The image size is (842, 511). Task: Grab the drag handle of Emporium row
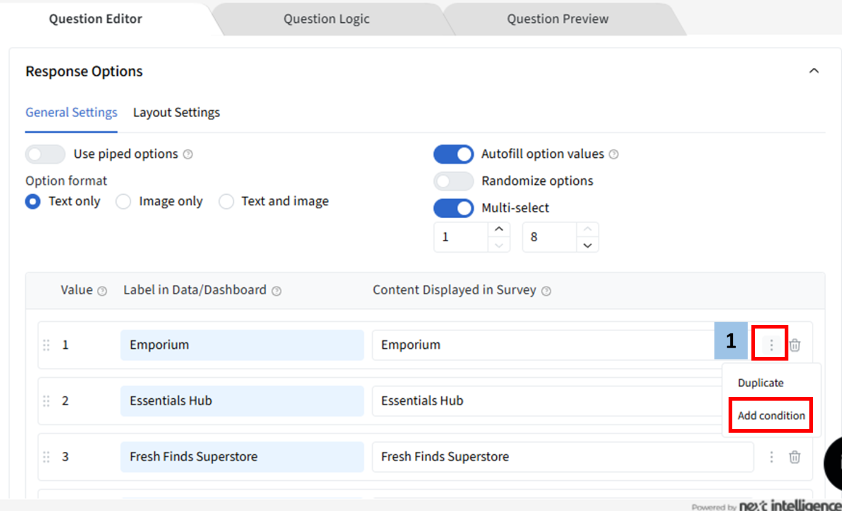click(x=46, y=345)
